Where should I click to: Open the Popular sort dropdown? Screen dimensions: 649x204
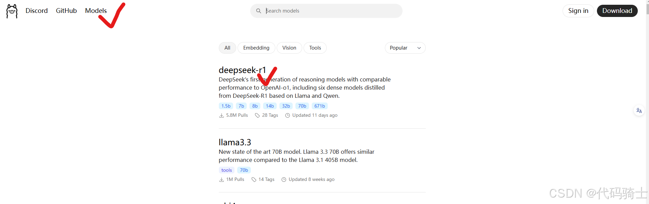[x=405, y=48]
